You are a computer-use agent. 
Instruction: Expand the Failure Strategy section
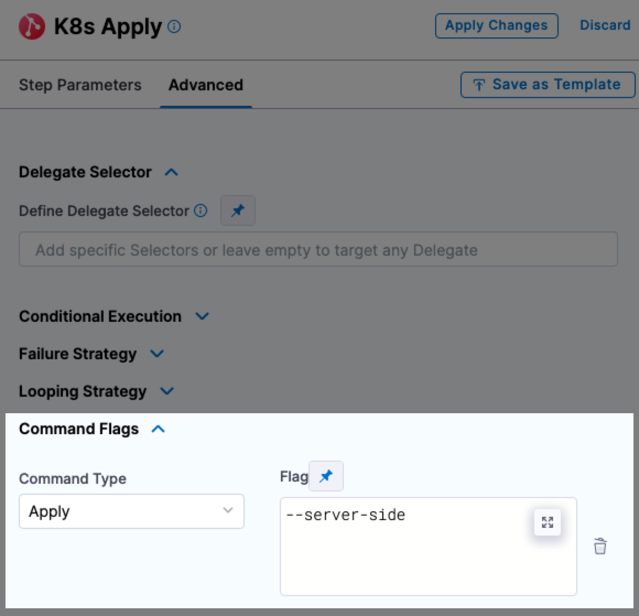[157, 354]
